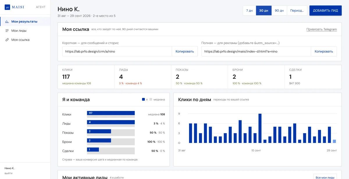
Task: Copy the full advertising link
Action: click(324, 51)
